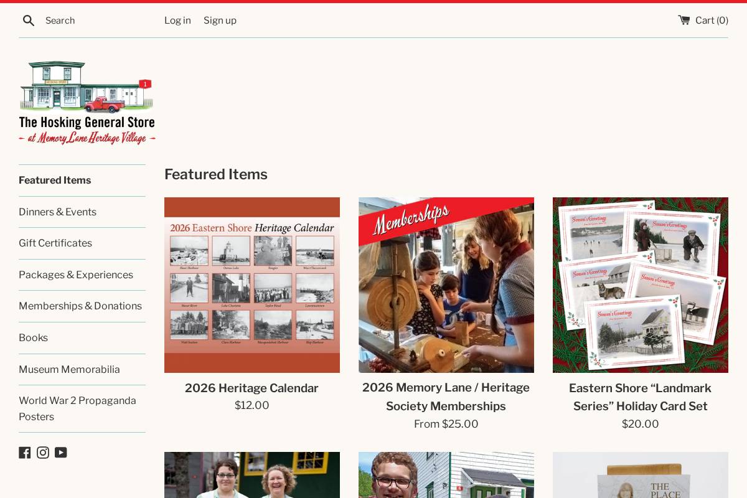The height and width of the screenshot is (498, 747).
Task: Open the Eastern Shore Holiday Card Set link
Action: tap(640, 397)
